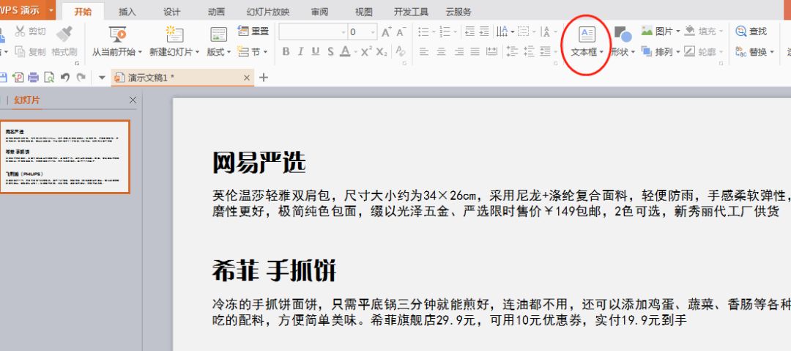This screenshot has width=791, height=351.
Task: Click the numbered list icon
Action: point(445,32)
